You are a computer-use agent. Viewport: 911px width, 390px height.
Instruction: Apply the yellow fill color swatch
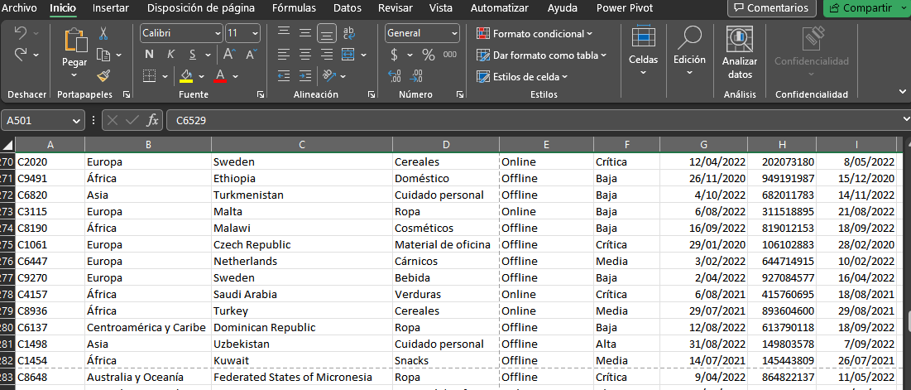pos(186,75)
